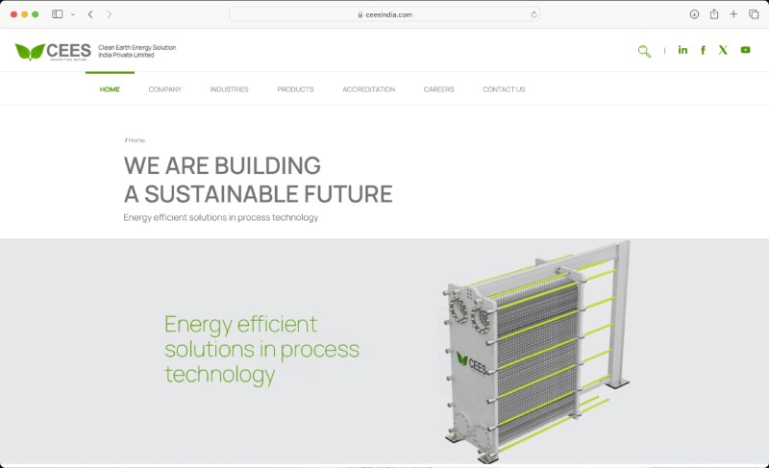Click the 'WE ARE BUILDING A SUSTAINABLE FUTURE' heading
This screenshot has height=468, width=769.
pyautogui.click(x=258, y=180)
